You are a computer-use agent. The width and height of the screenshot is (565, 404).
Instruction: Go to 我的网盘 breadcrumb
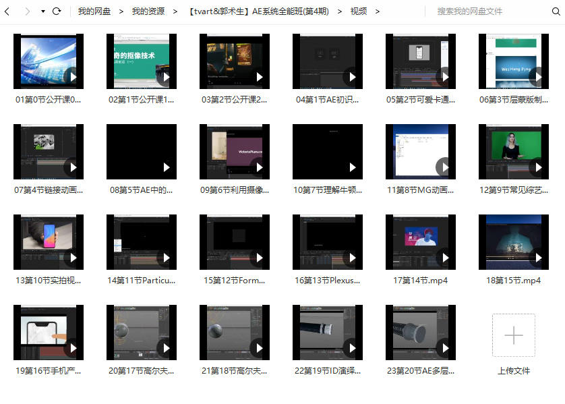tap(94, 11)
